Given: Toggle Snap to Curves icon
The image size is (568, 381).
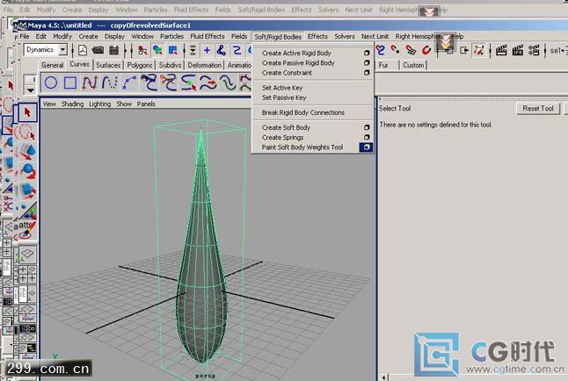Looking at the screenshot, I should pos(222,50).
